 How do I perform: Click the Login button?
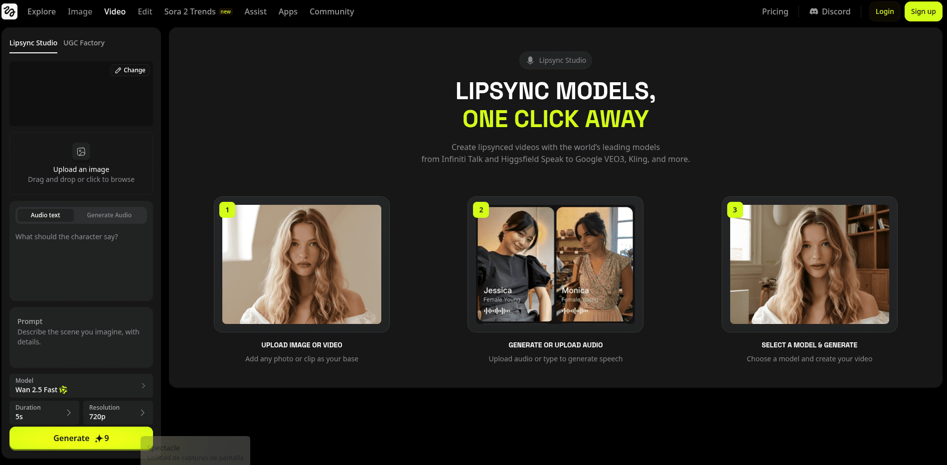[884, 11]
